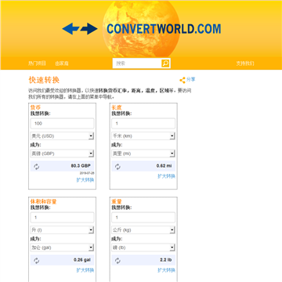Open the 英里 (mi) target unit dropdown
This screenshot has height=282, width=282.
[x=143, y=154]
